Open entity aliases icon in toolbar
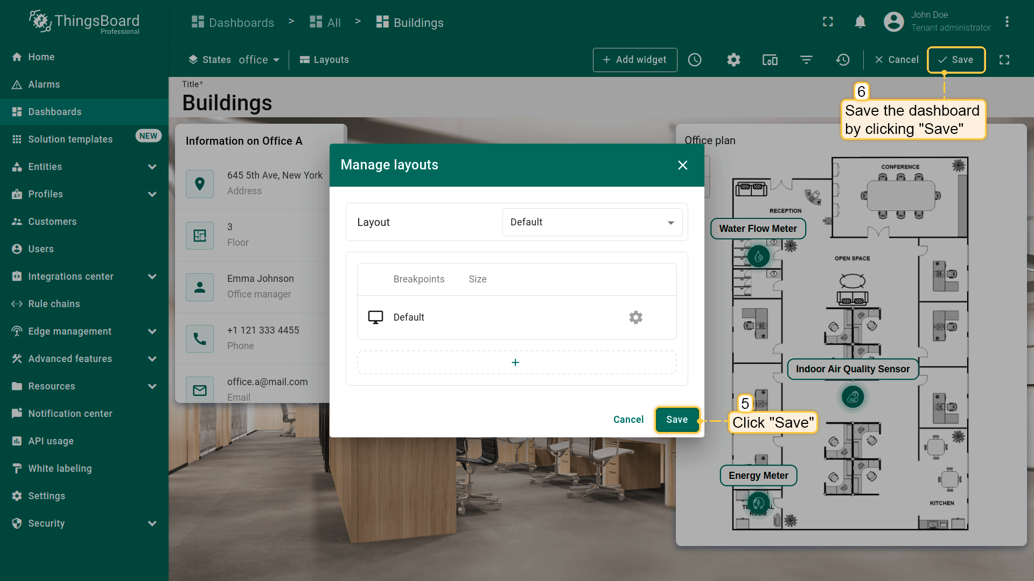 point(770,60)
